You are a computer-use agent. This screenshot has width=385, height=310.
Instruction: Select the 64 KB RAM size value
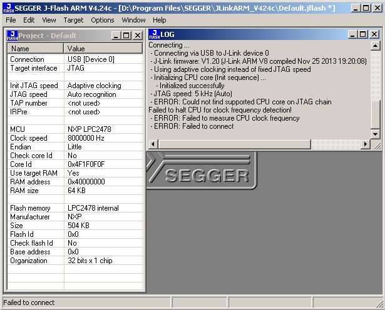(x=76, y=191)
